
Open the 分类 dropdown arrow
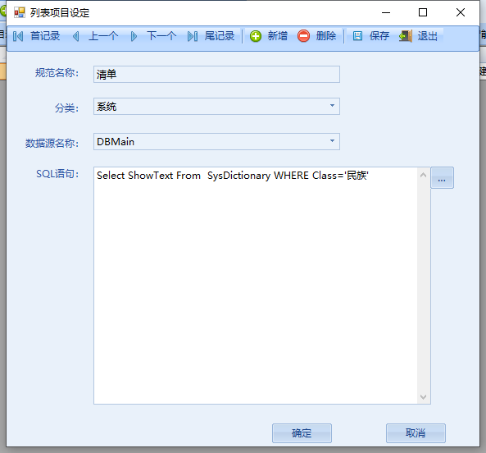click(332, 106)
